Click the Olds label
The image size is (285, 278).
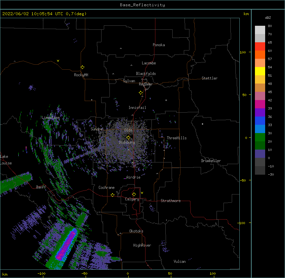128,130
